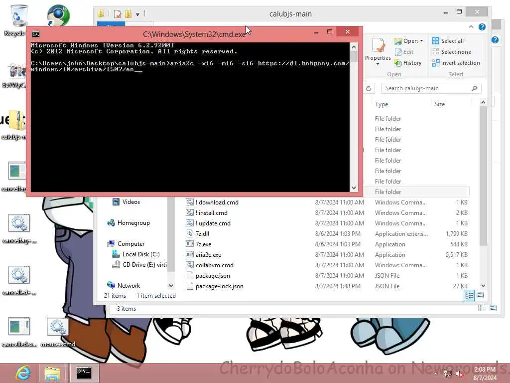This screenshot has width=510, height=383.
Task: Switch back window to details view
Action: pos(482,308)
